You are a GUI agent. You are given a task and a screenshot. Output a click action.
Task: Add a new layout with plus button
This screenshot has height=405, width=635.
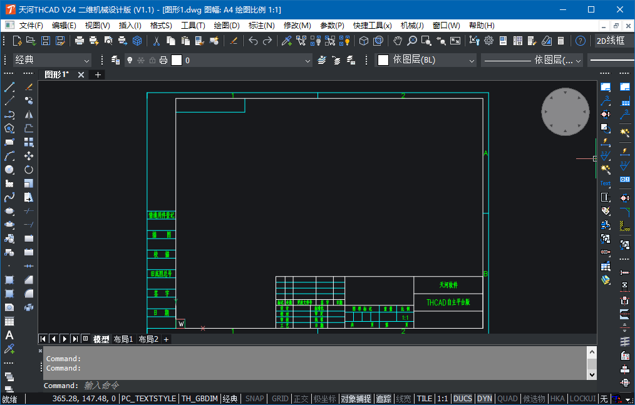[x=166, y=339]
